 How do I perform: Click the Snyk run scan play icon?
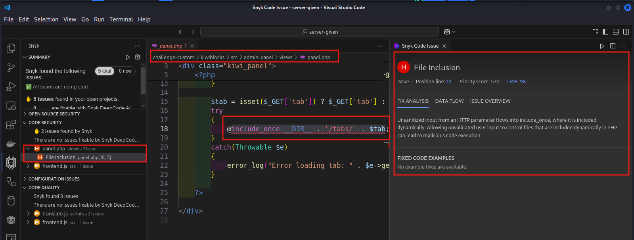click(x=128, y=57)
